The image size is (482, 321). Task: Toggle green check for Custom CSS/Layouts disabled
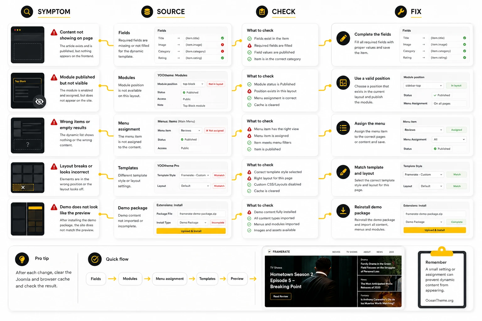pos(249,185)
